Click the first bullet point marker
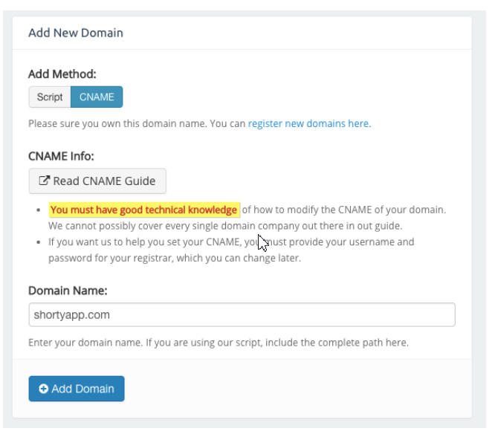Screen dimensions: 495x434 37,210
